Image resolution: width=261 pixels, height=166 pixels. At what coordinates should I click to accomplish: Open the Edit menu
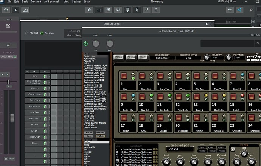tap(16, 2)
